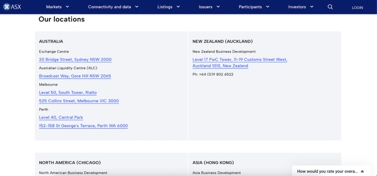Select the NEW ZEALAND (AUCKLAND) heading

223,41
